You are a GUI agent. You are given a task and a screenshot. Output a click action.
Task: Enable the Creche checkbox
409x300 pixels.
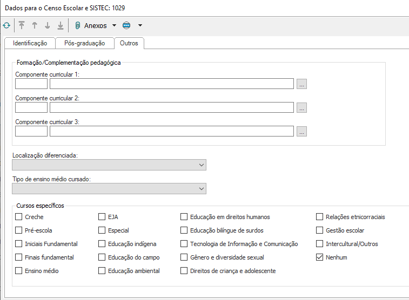pyautogui.click(x=19, y=217)
